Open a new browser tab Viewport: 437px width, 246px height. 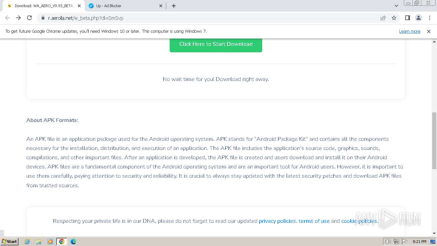174,6
